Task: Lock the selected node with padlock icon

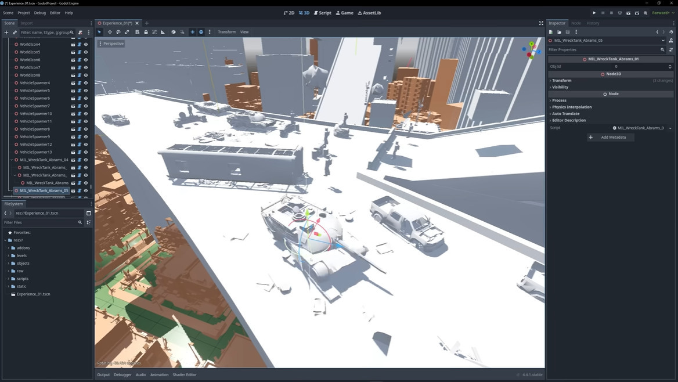Action: tap(146, 32)
